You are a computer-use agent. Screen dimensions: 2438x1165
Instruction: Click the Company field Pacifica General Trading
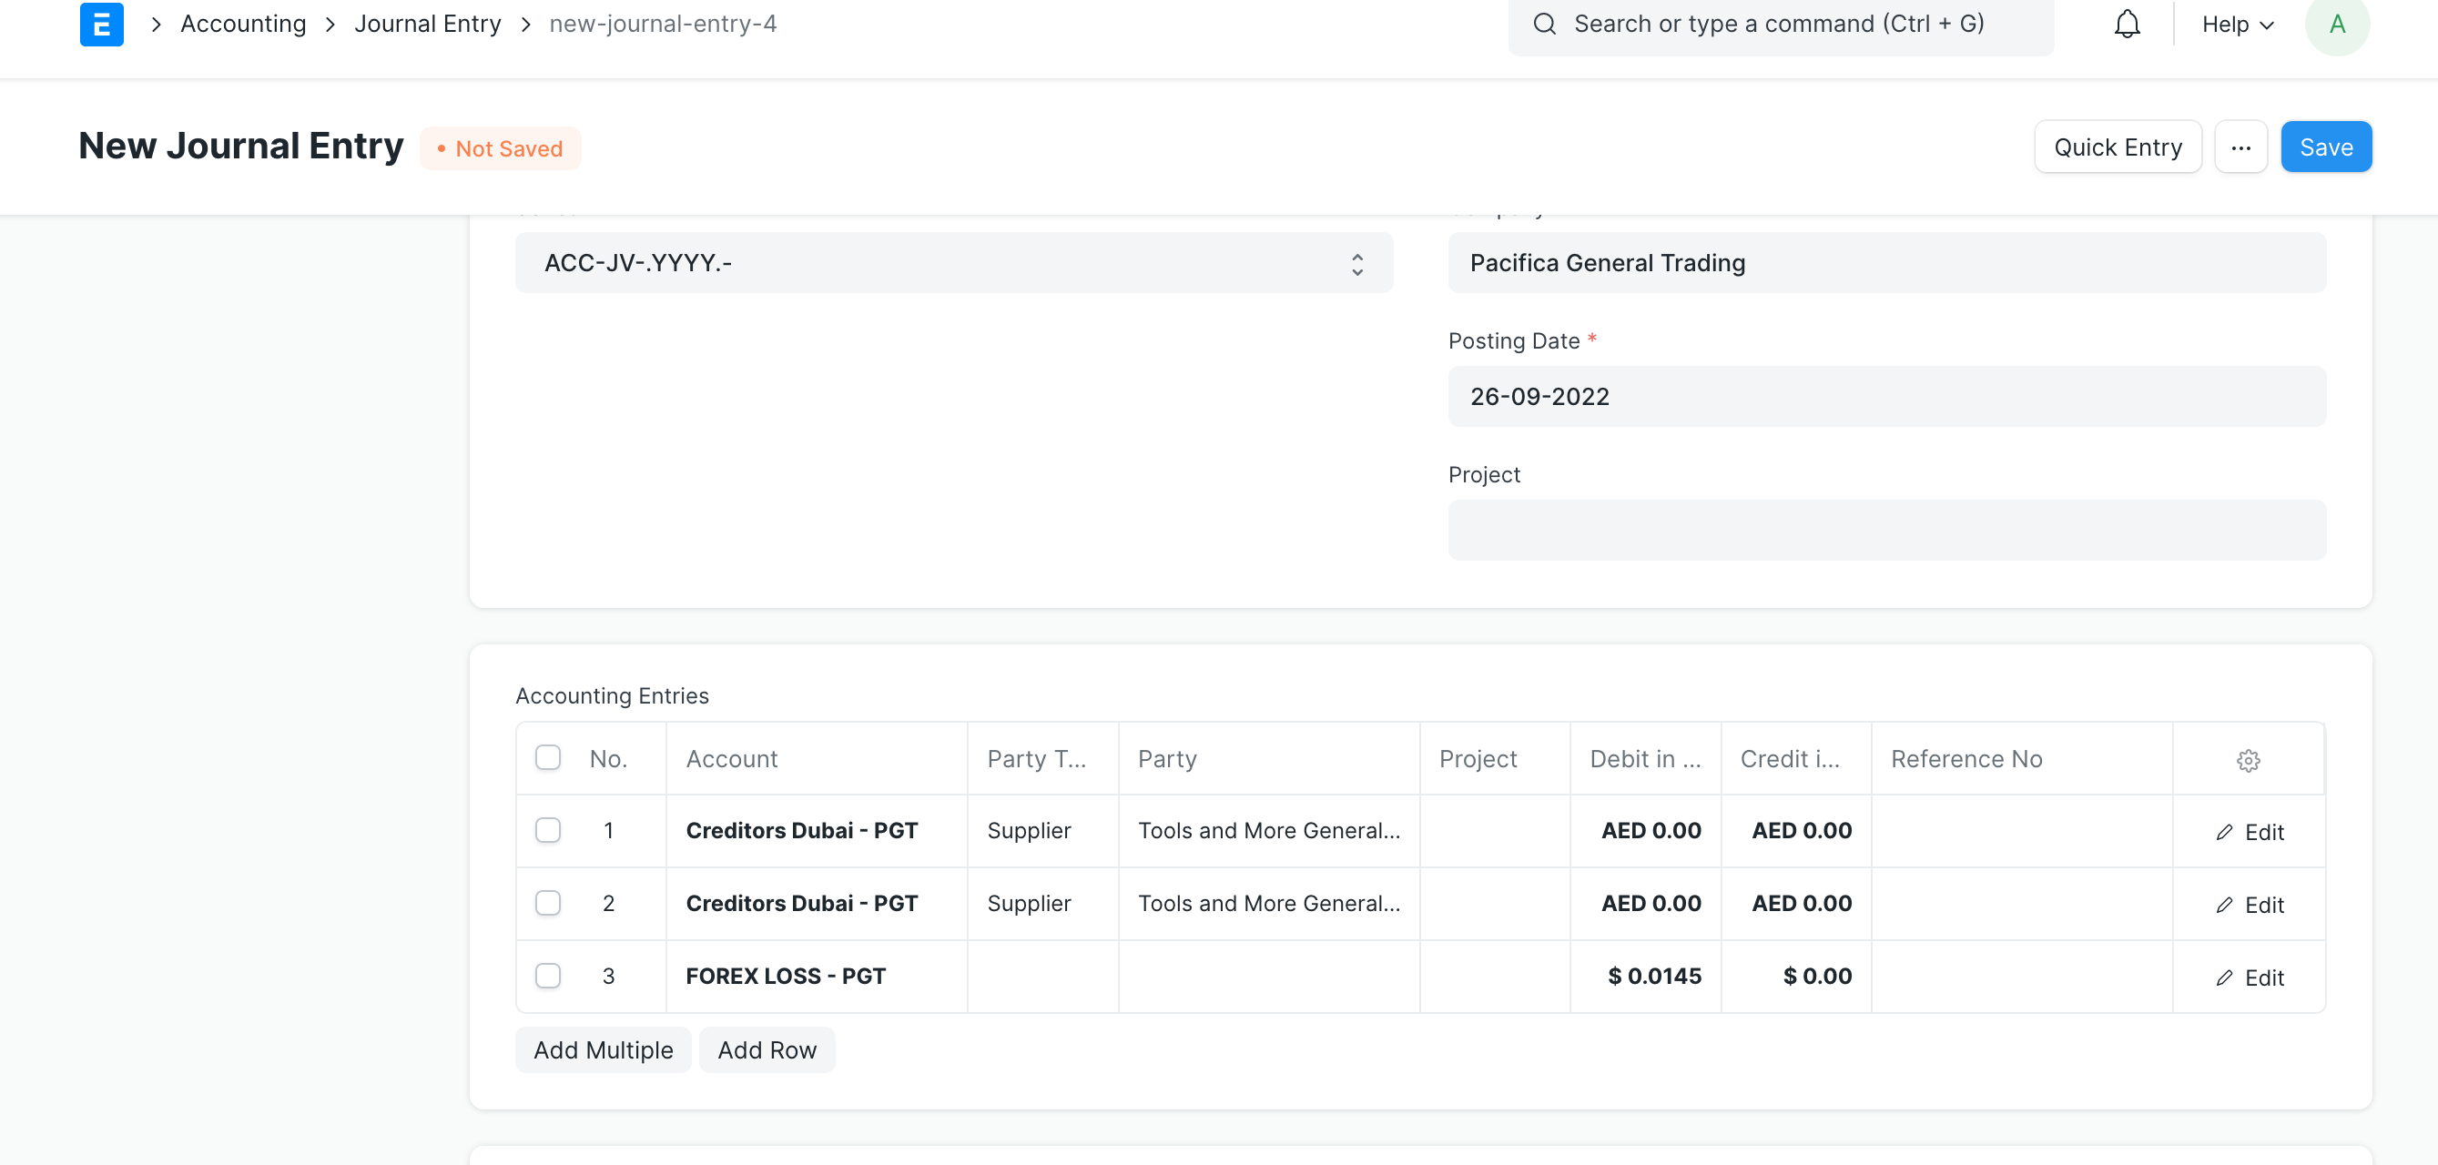1886,263
